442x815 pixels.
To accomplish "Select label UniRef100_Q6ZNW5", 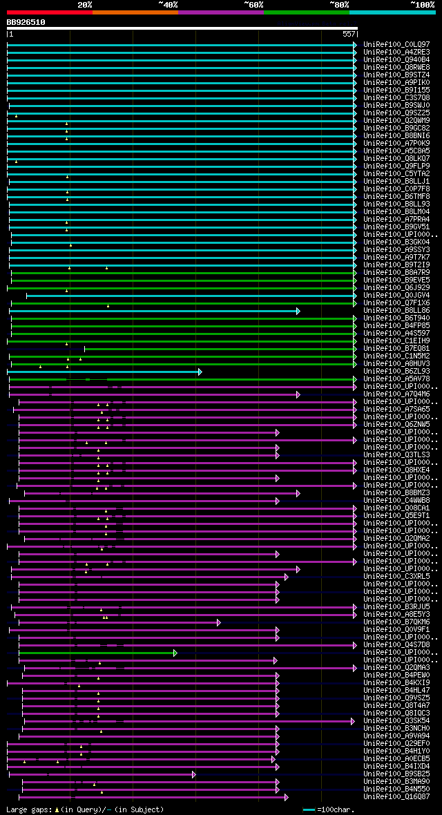I will (396, 424).
